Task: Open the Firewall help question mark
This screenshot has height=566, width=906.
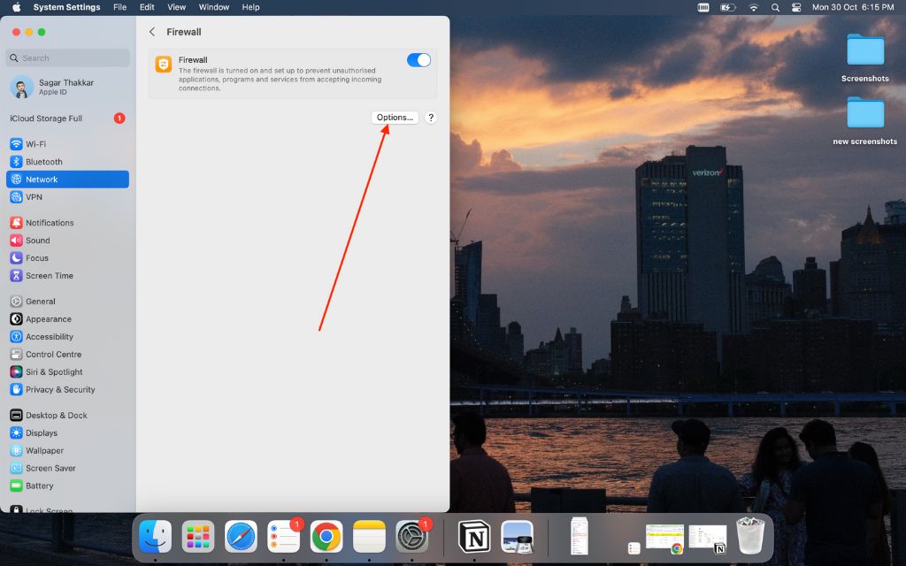Action: [431, 118]
